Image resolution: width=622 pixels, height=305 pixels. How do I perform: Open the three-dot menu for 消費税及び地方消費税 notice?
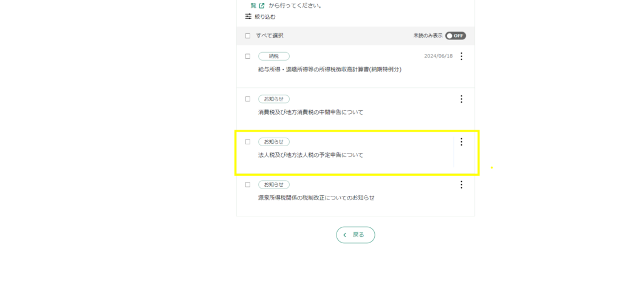coord(461,99)
